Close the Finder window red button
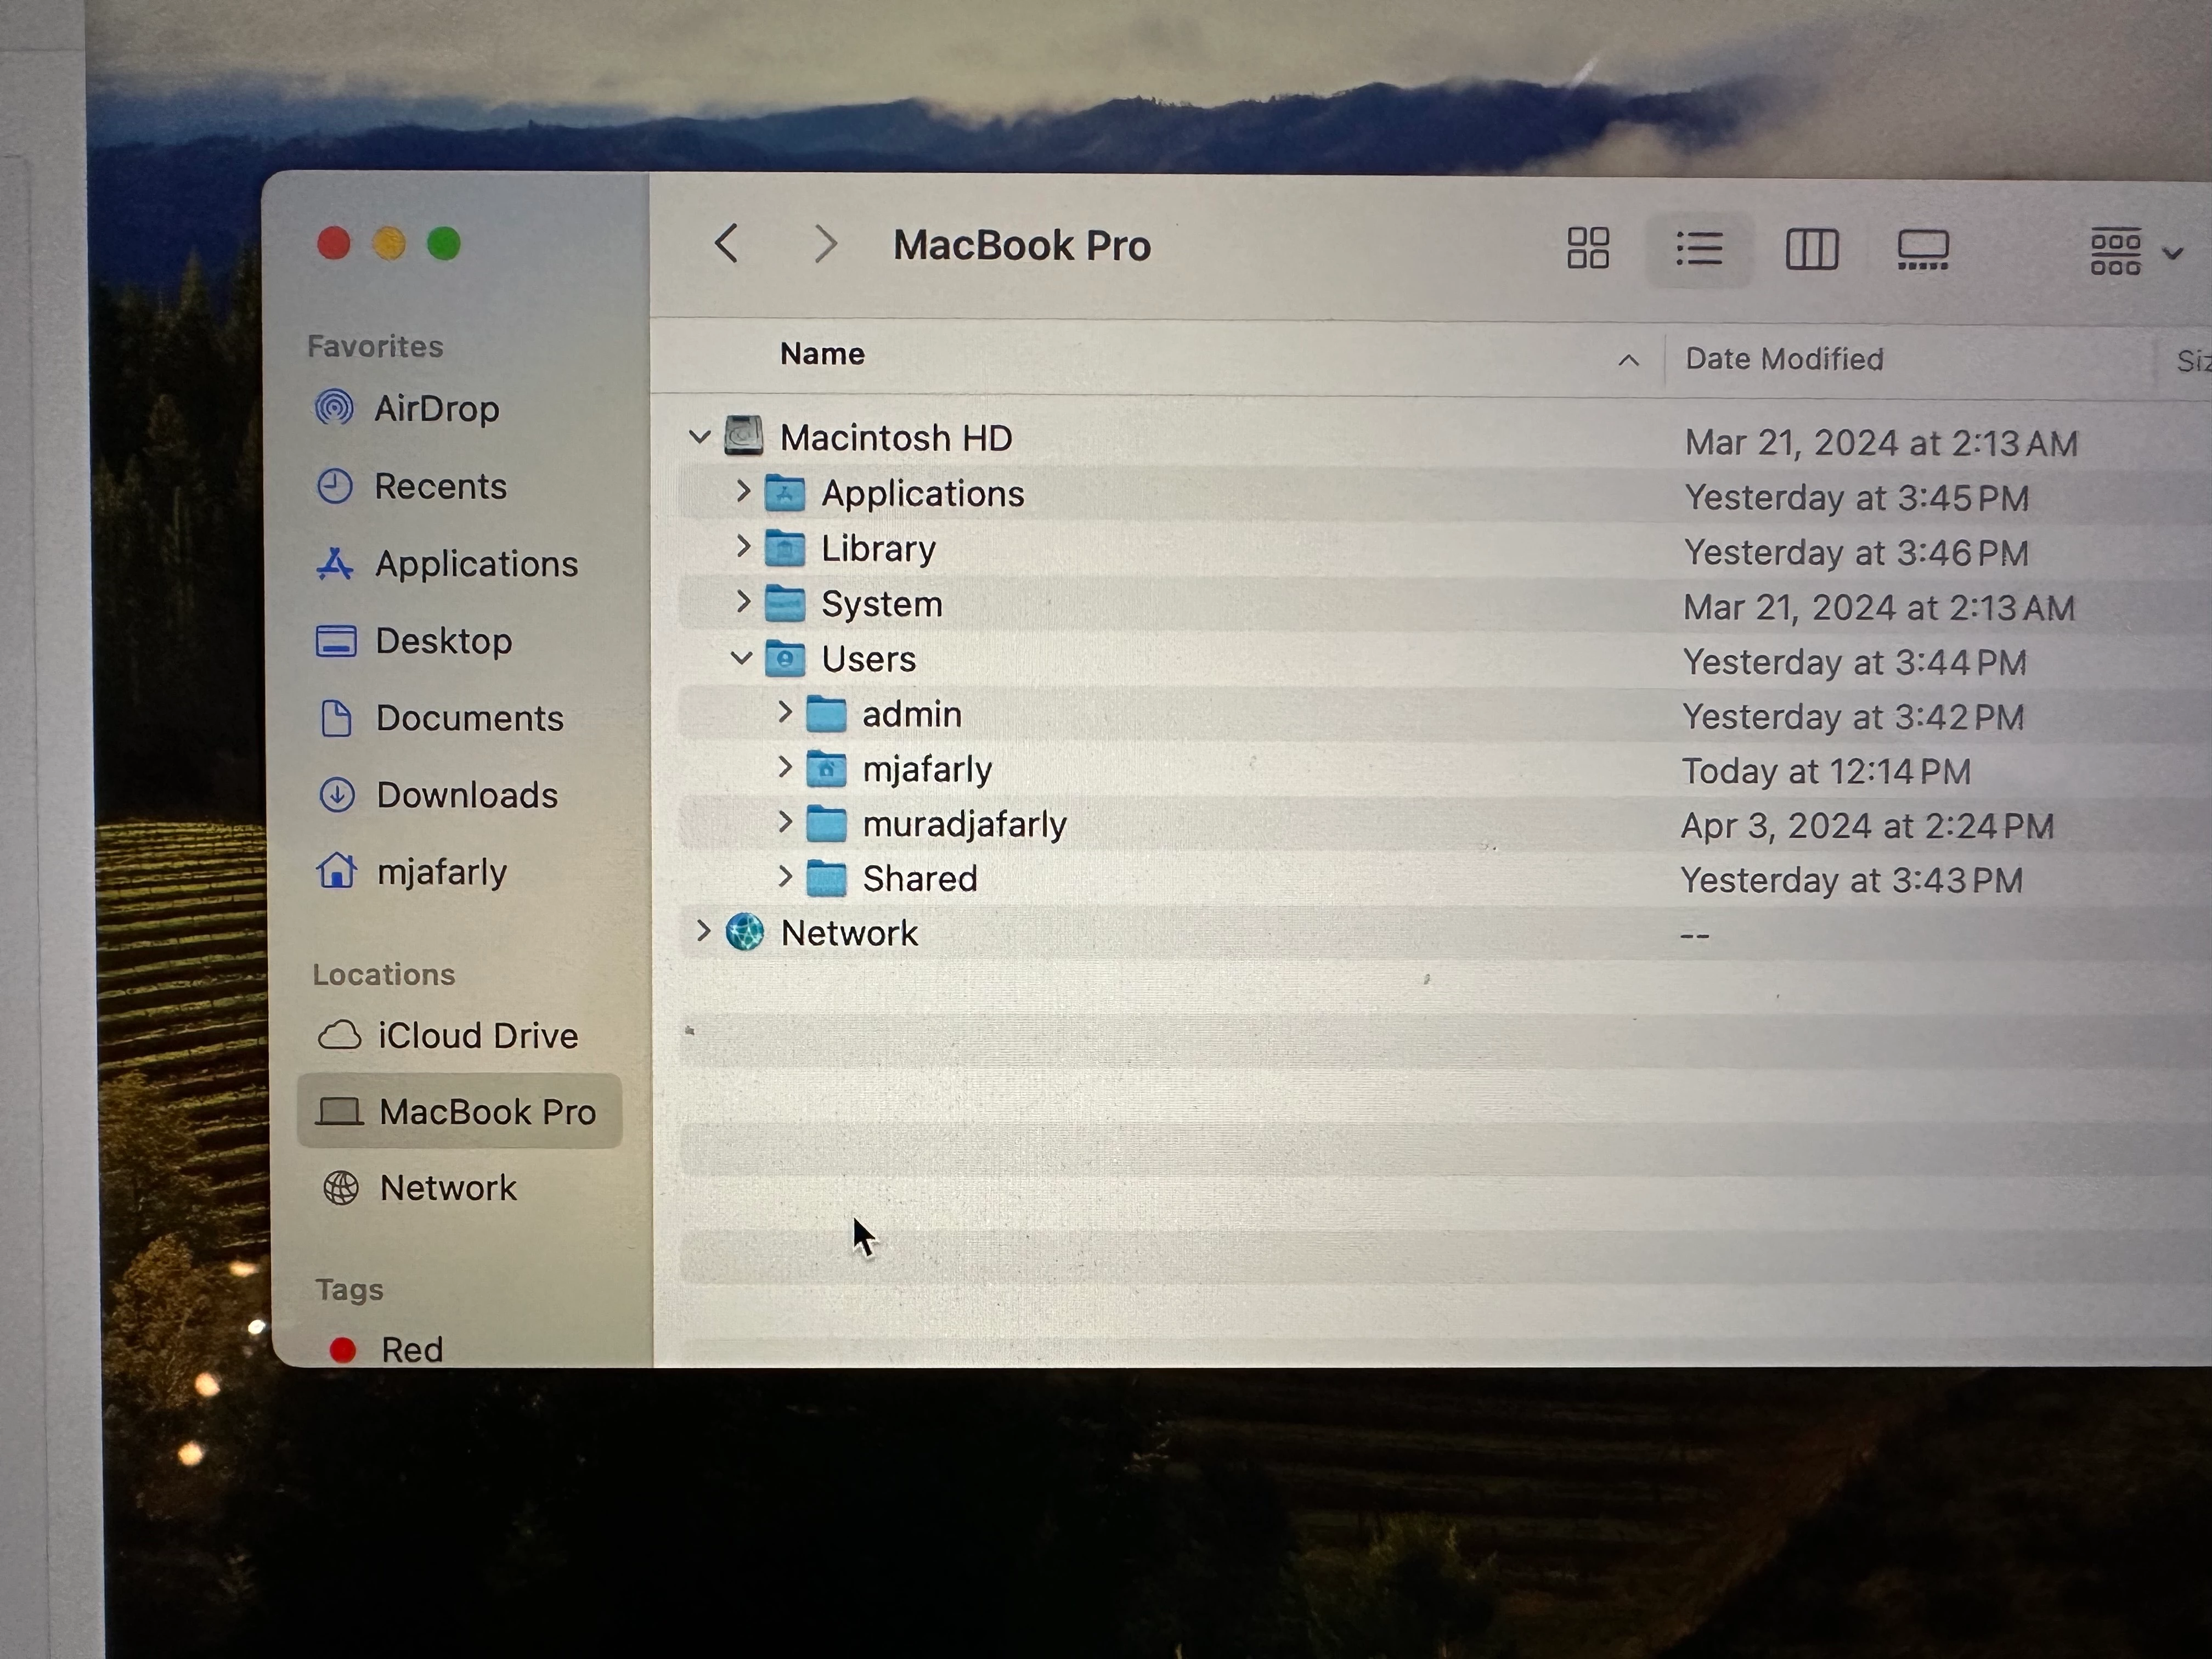Screen dimensions: 2212x1659 [334, 243]
